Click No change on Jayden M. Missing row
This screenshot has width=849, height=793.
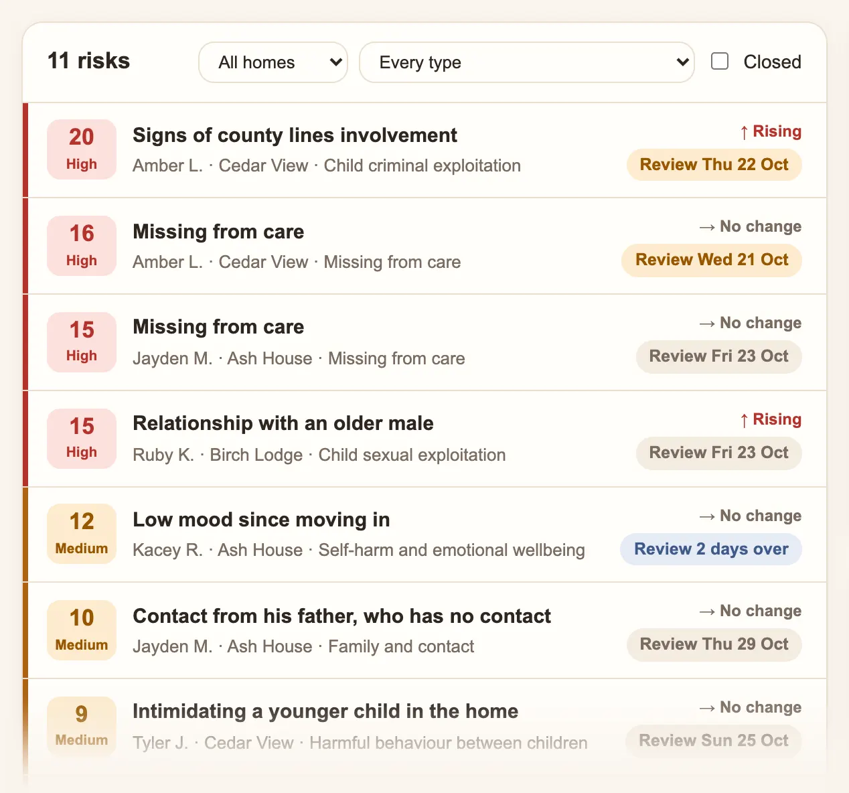point(750,323)
